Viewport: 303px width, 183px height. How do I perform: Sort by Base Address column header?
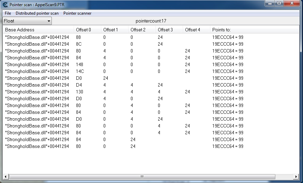pyautogui.click(x=20, y=30)
